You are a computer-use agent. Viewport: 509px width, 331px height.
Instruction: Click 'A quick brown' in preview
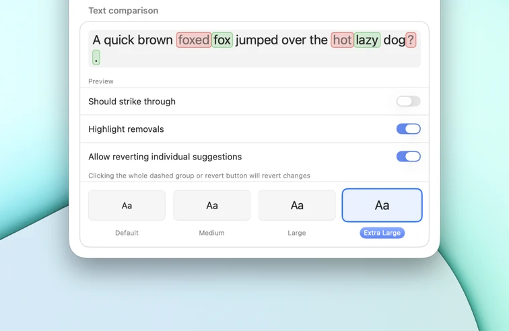(x=133, y=40)
